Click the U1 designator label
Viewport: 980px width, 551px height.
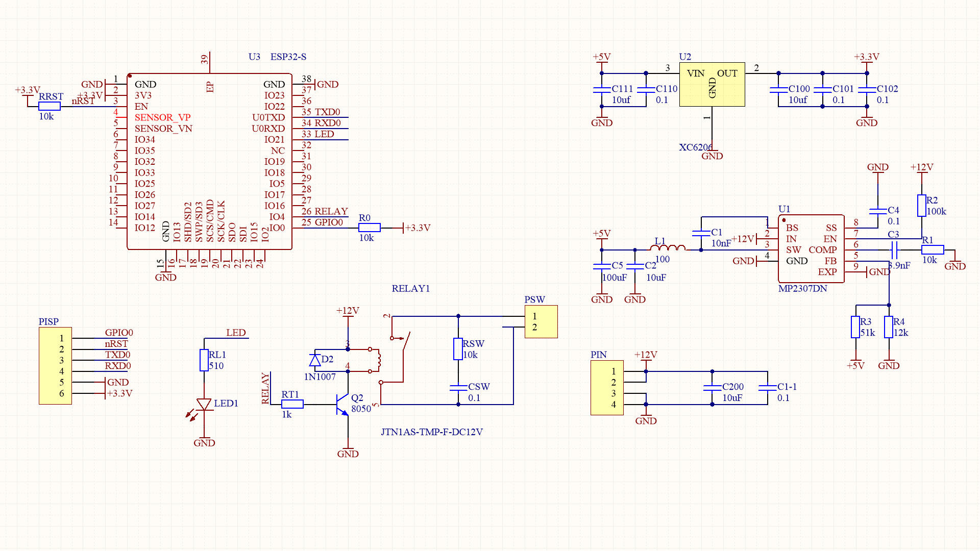click(x=784, y=209)
